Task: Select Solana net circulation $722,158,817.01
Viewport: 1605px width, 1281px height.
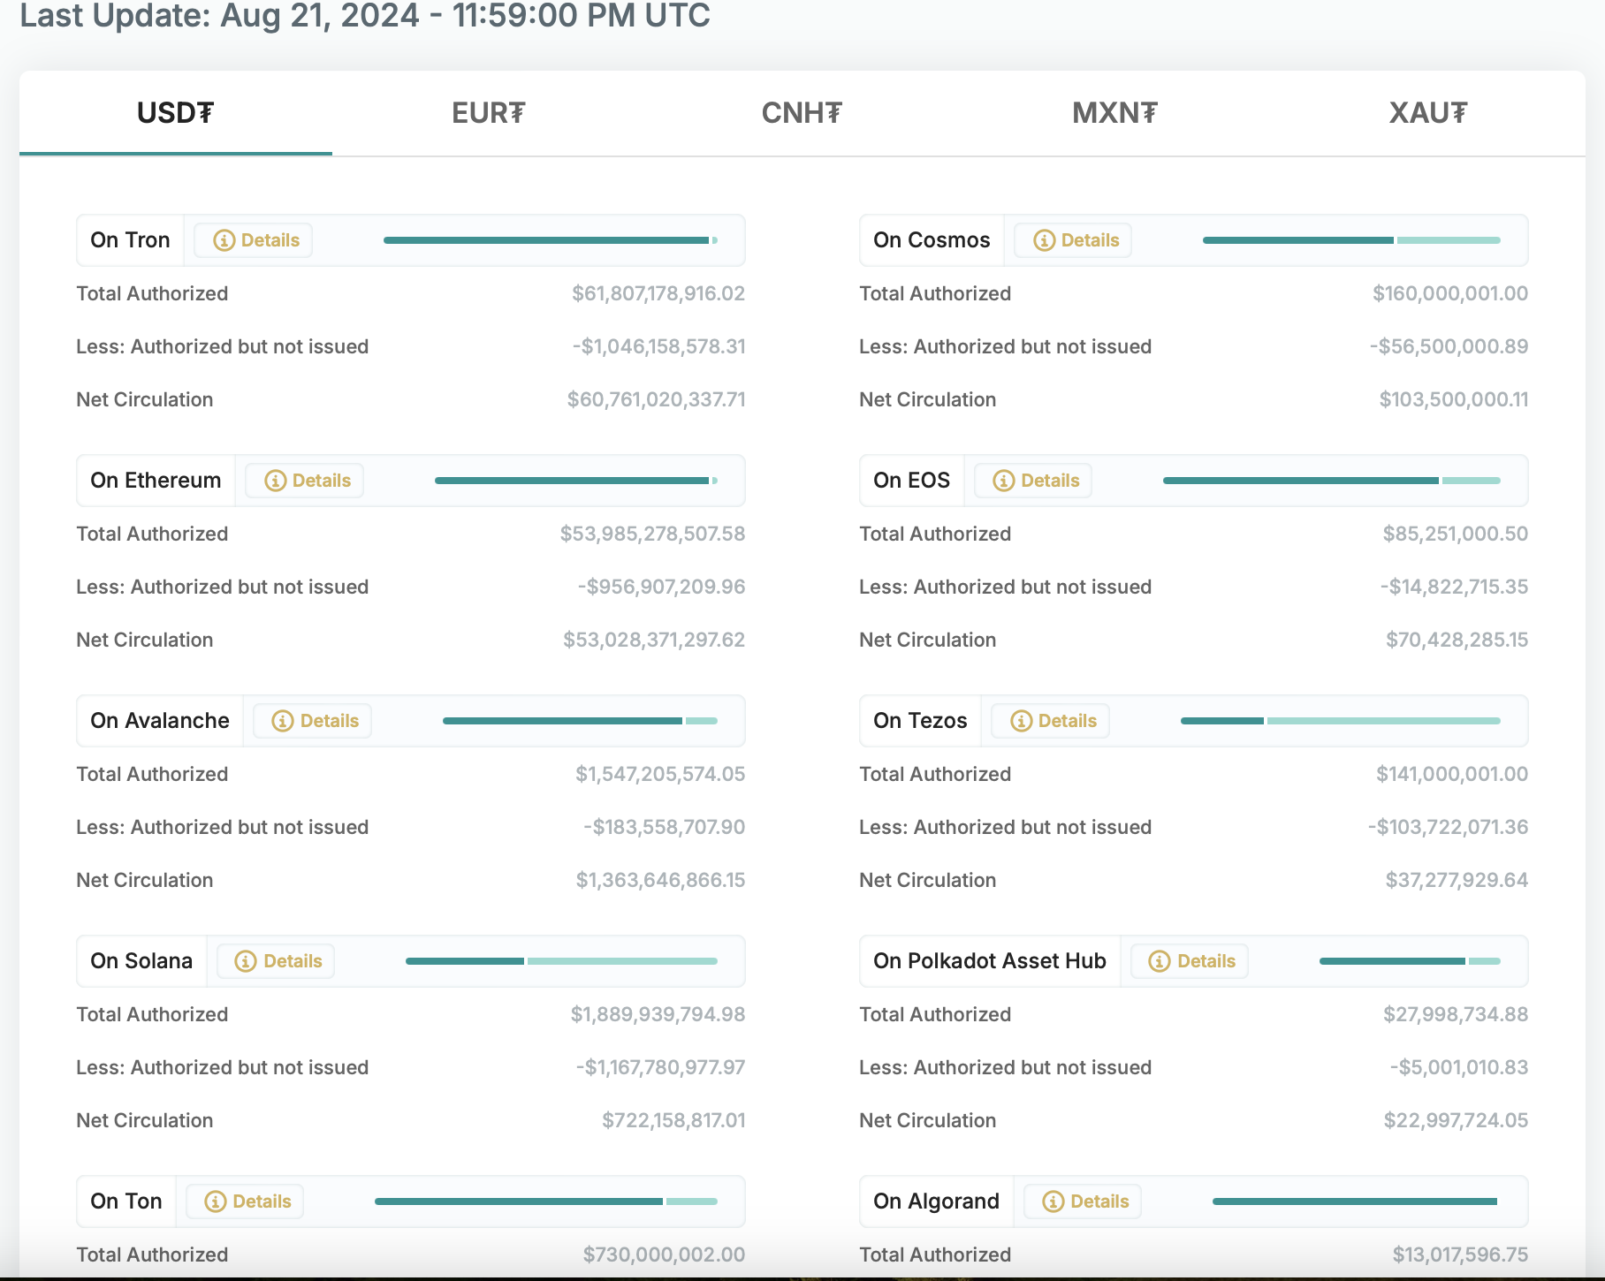Action: pyautogui.click(x=674, y=1120)
